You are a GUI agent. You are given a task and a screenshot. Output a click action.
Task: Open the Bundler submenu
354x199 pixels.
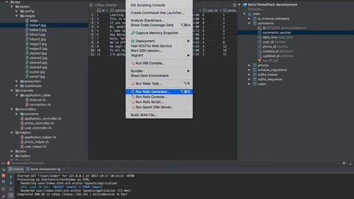point(159,71)
